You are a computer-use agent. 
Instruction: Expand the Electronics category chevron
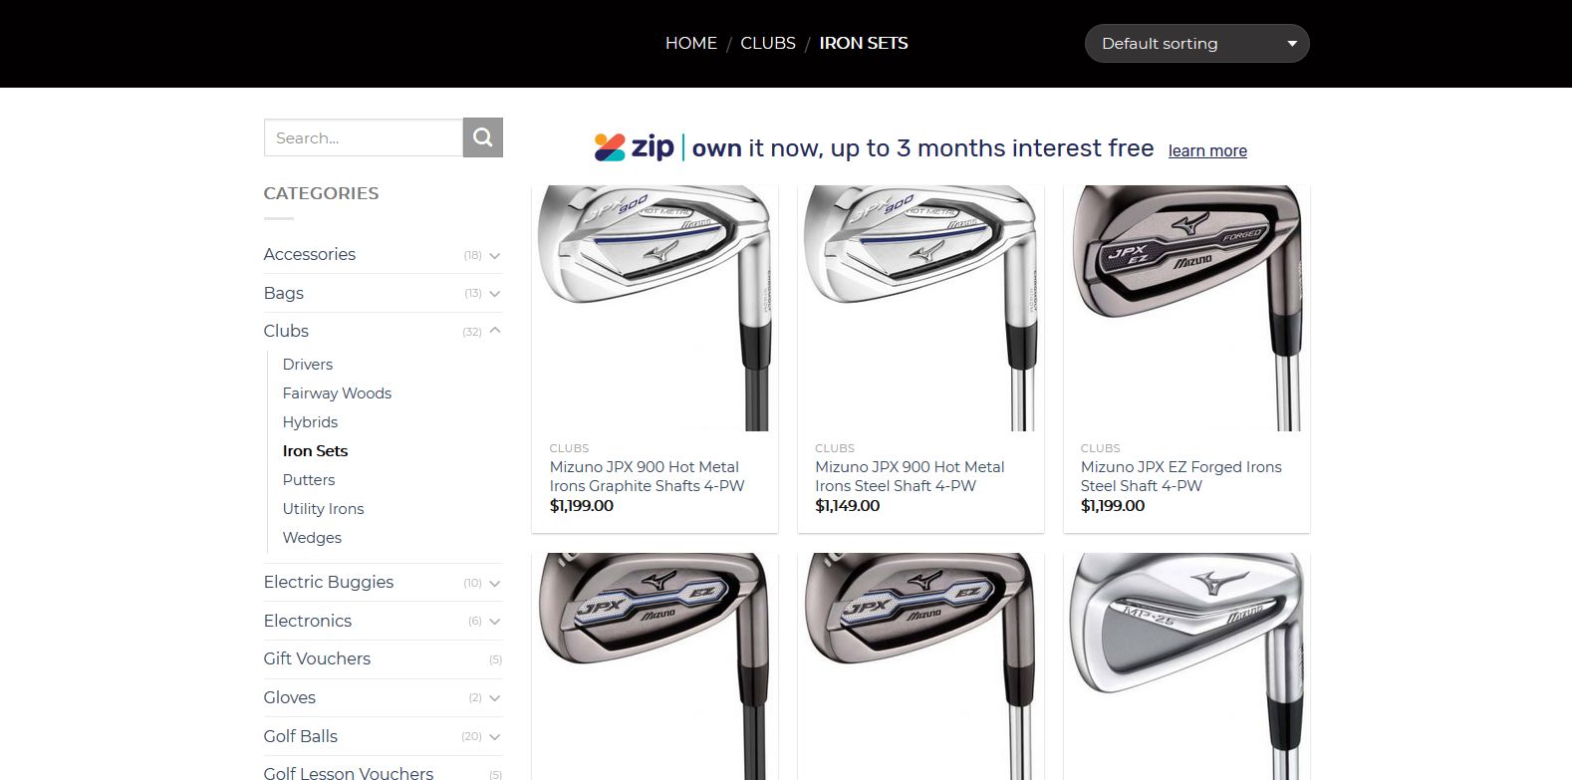tap(494, 622)
